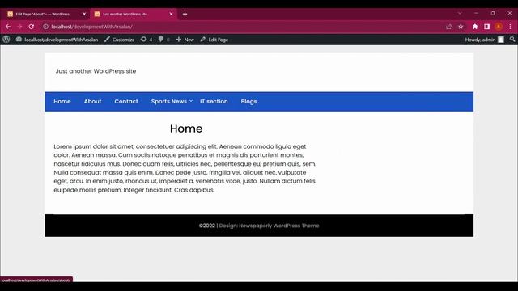
Task: Open the comments bubble in admin bar
Action: (163, 40)
